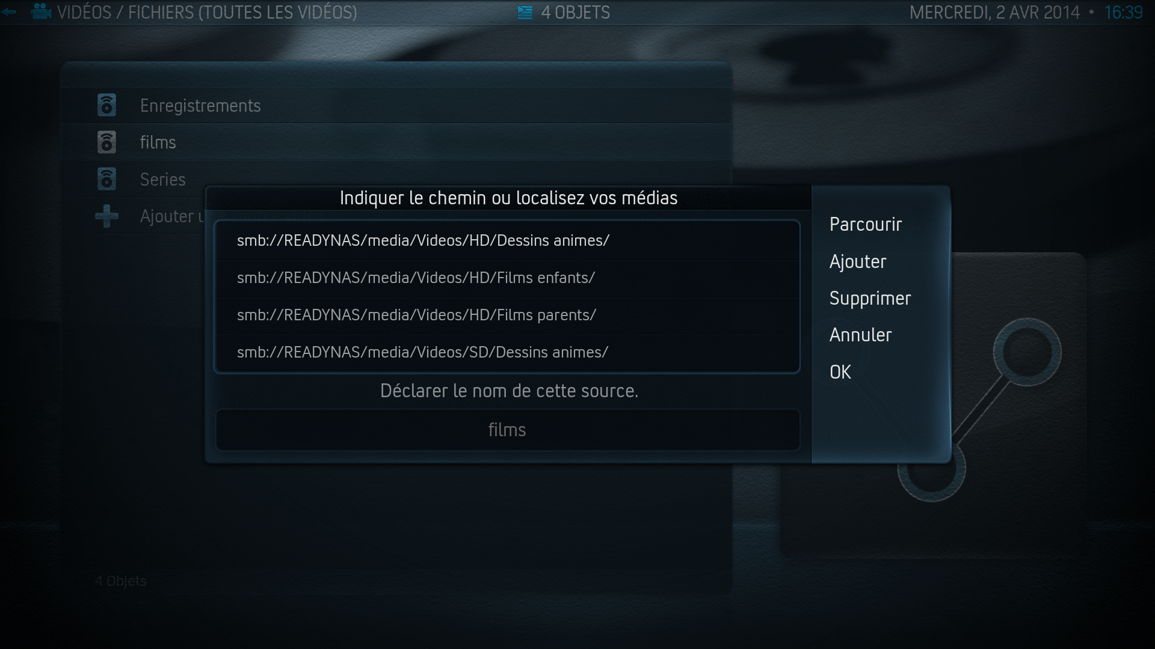Screen dimensions: 1155x649
Task: Click the drive icon next to films
Action: click(106, 142)
